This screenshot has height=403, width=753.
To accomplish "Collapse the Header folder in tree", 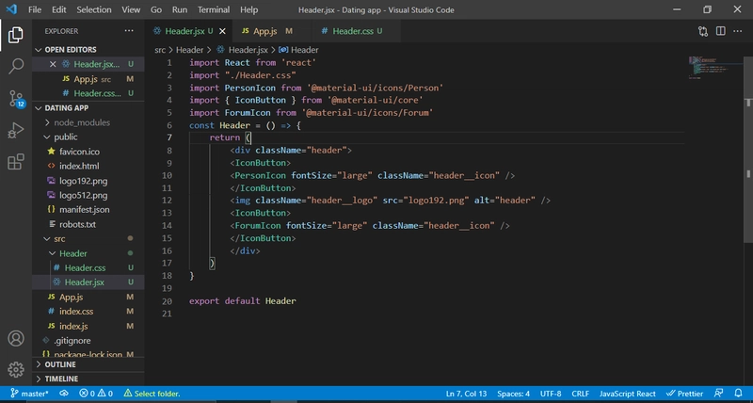I will (x=88, y=253).
